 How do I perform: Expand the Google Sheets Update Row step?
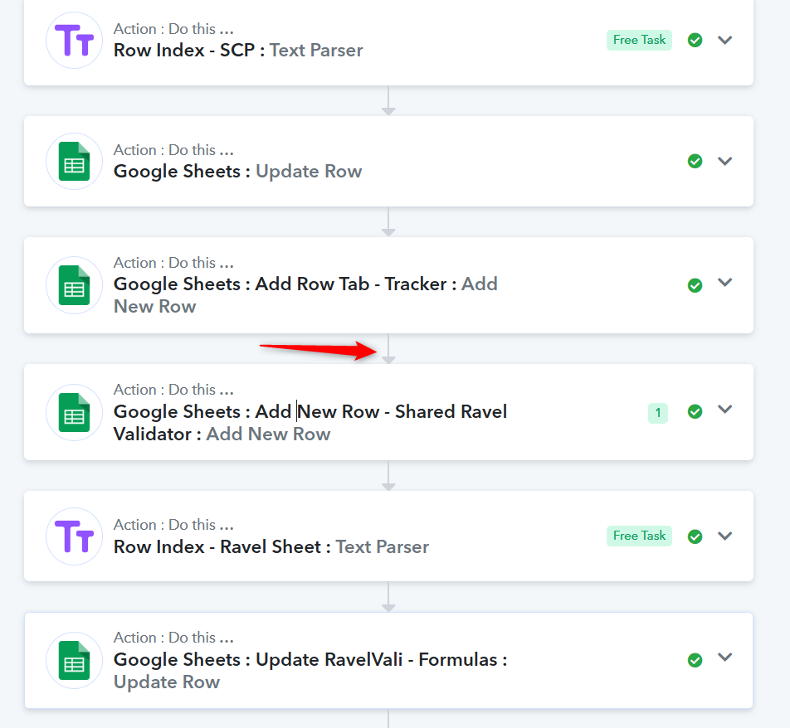[x=724, y=161]
